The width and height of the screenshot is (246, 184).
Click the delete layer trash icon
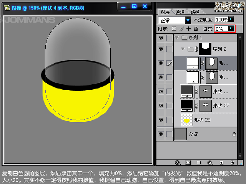tap(232, 163)
